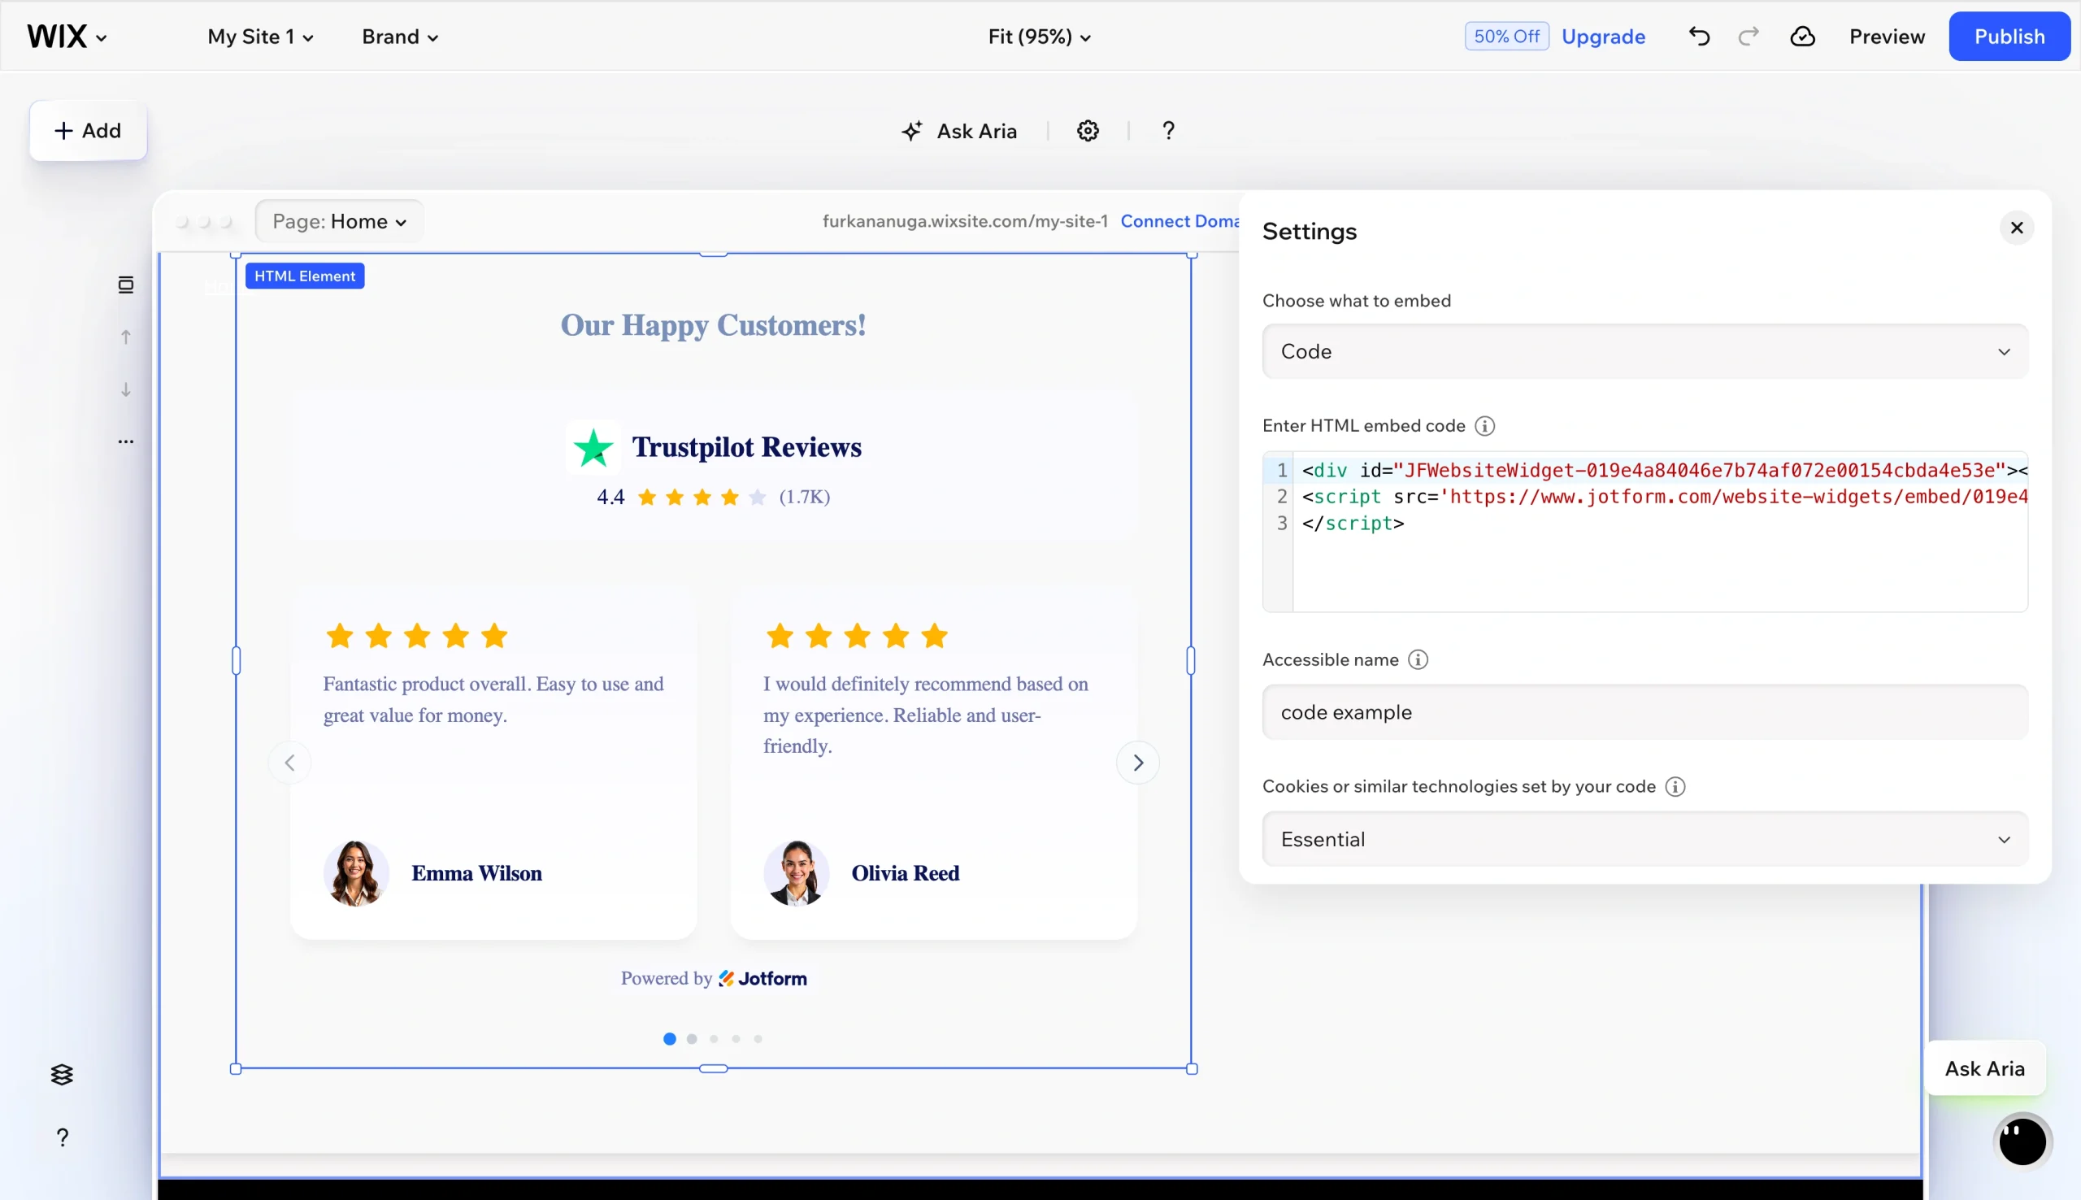Click code line number 1 in editor
The height and width of the screenshot is (1200, 2081).
pos(1281,471)
